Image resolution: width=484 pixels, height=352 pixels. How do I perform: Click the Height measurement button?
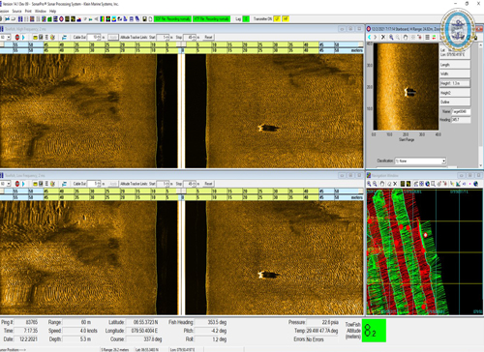455,83
